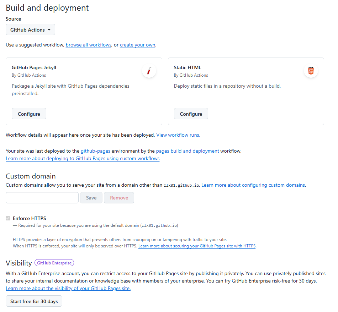Click the Build and deployment heading
The height and width of the screenshot is (312, 338).
[47, 8]
